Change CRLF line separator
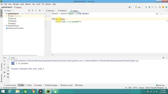The width and height of the screenshot is (168, 94). pyautogui.click(x=130, y=88)
